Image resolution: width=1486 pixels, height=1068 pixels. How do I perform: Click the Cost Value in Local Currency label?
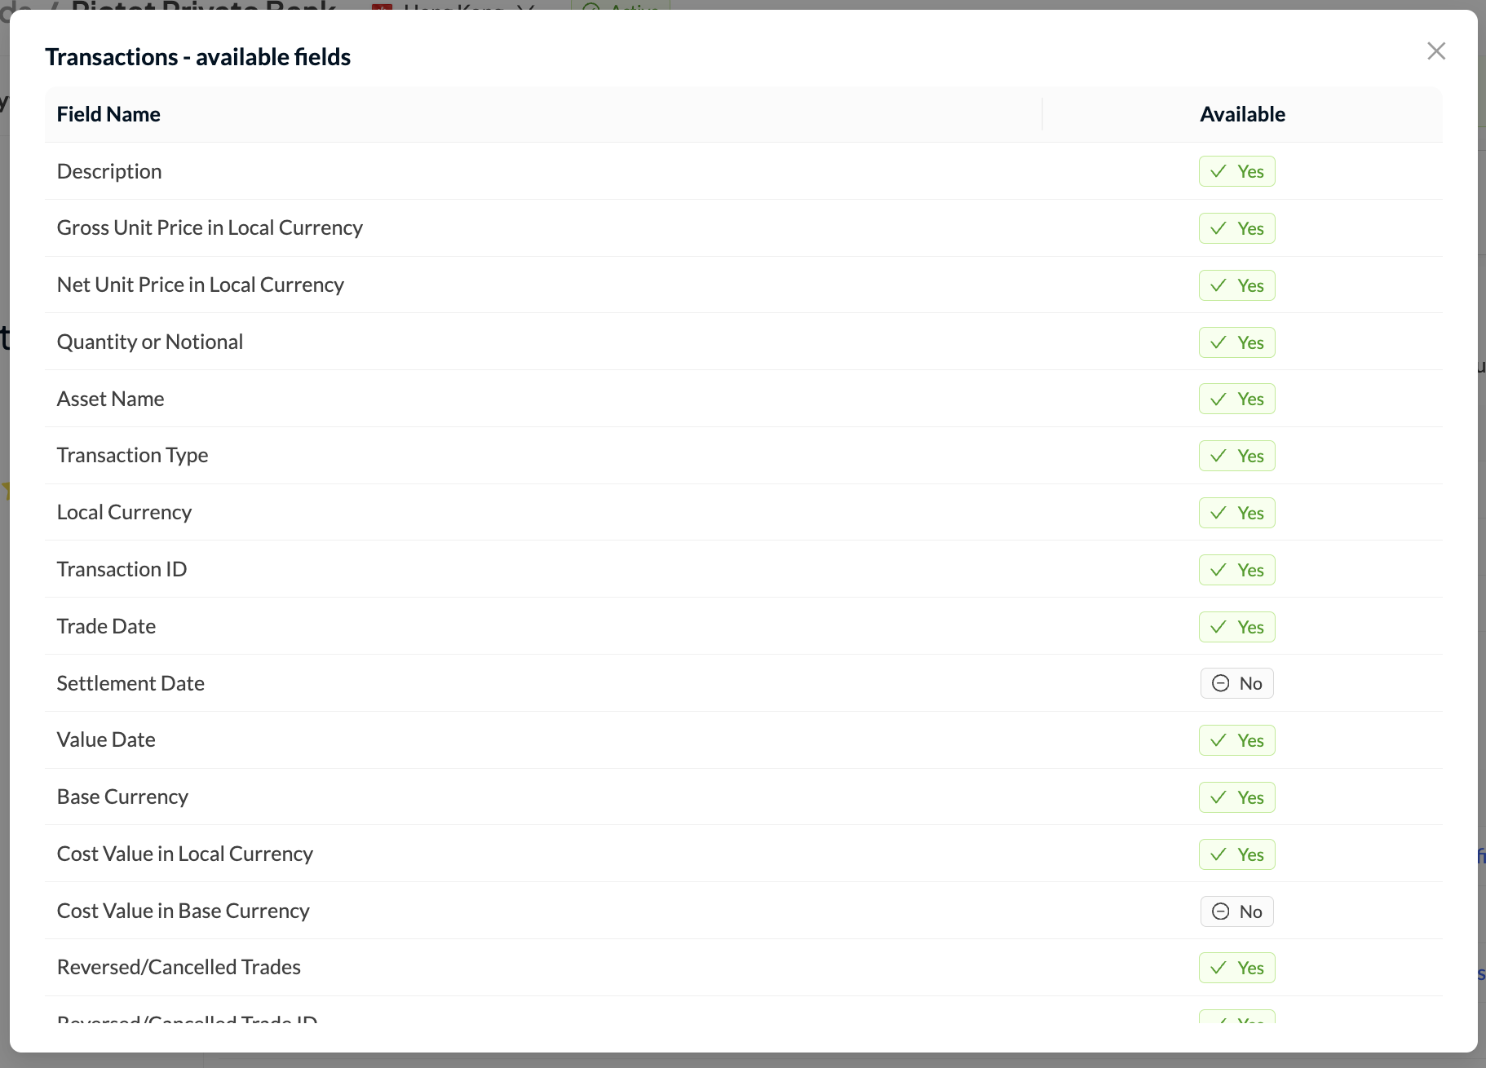tap(185, 854)
